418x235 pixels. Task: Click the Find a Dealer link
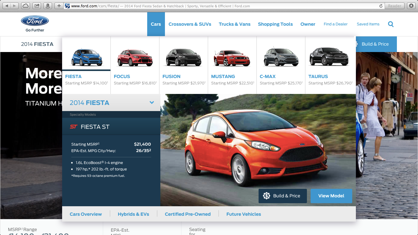[x=336, y=24]
